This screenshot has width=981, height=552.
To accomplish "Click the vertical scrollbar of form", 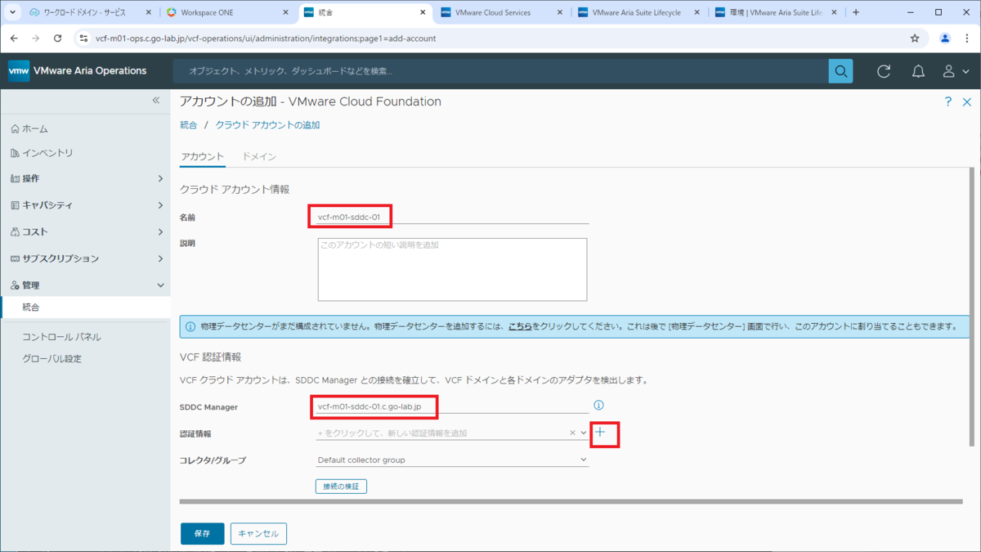I will click(971, 307).
